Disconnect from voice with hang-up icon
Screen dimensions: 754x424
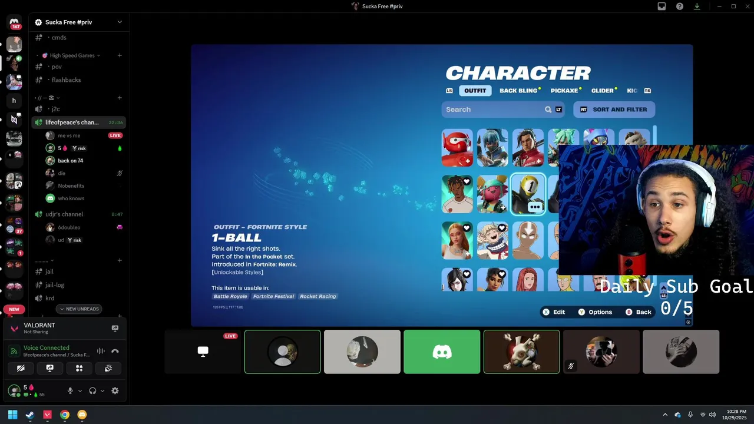coord(115,351)
